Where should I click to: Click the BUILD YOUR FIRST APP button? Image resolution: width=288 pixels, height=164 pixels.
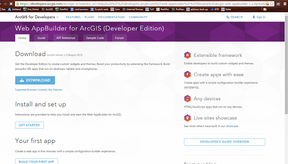(x=37, y=162)
